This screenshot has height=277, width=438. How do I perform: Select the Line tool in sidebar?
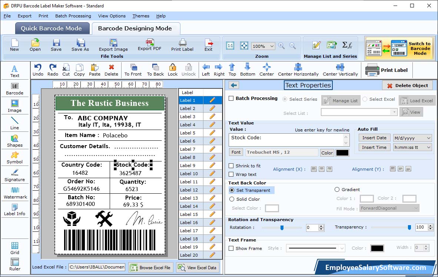[x=14, y=123]
